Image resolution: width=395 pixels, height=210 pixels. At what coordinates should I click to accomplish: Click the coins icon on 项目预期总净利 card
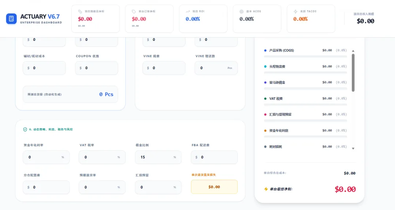[80, 11]
